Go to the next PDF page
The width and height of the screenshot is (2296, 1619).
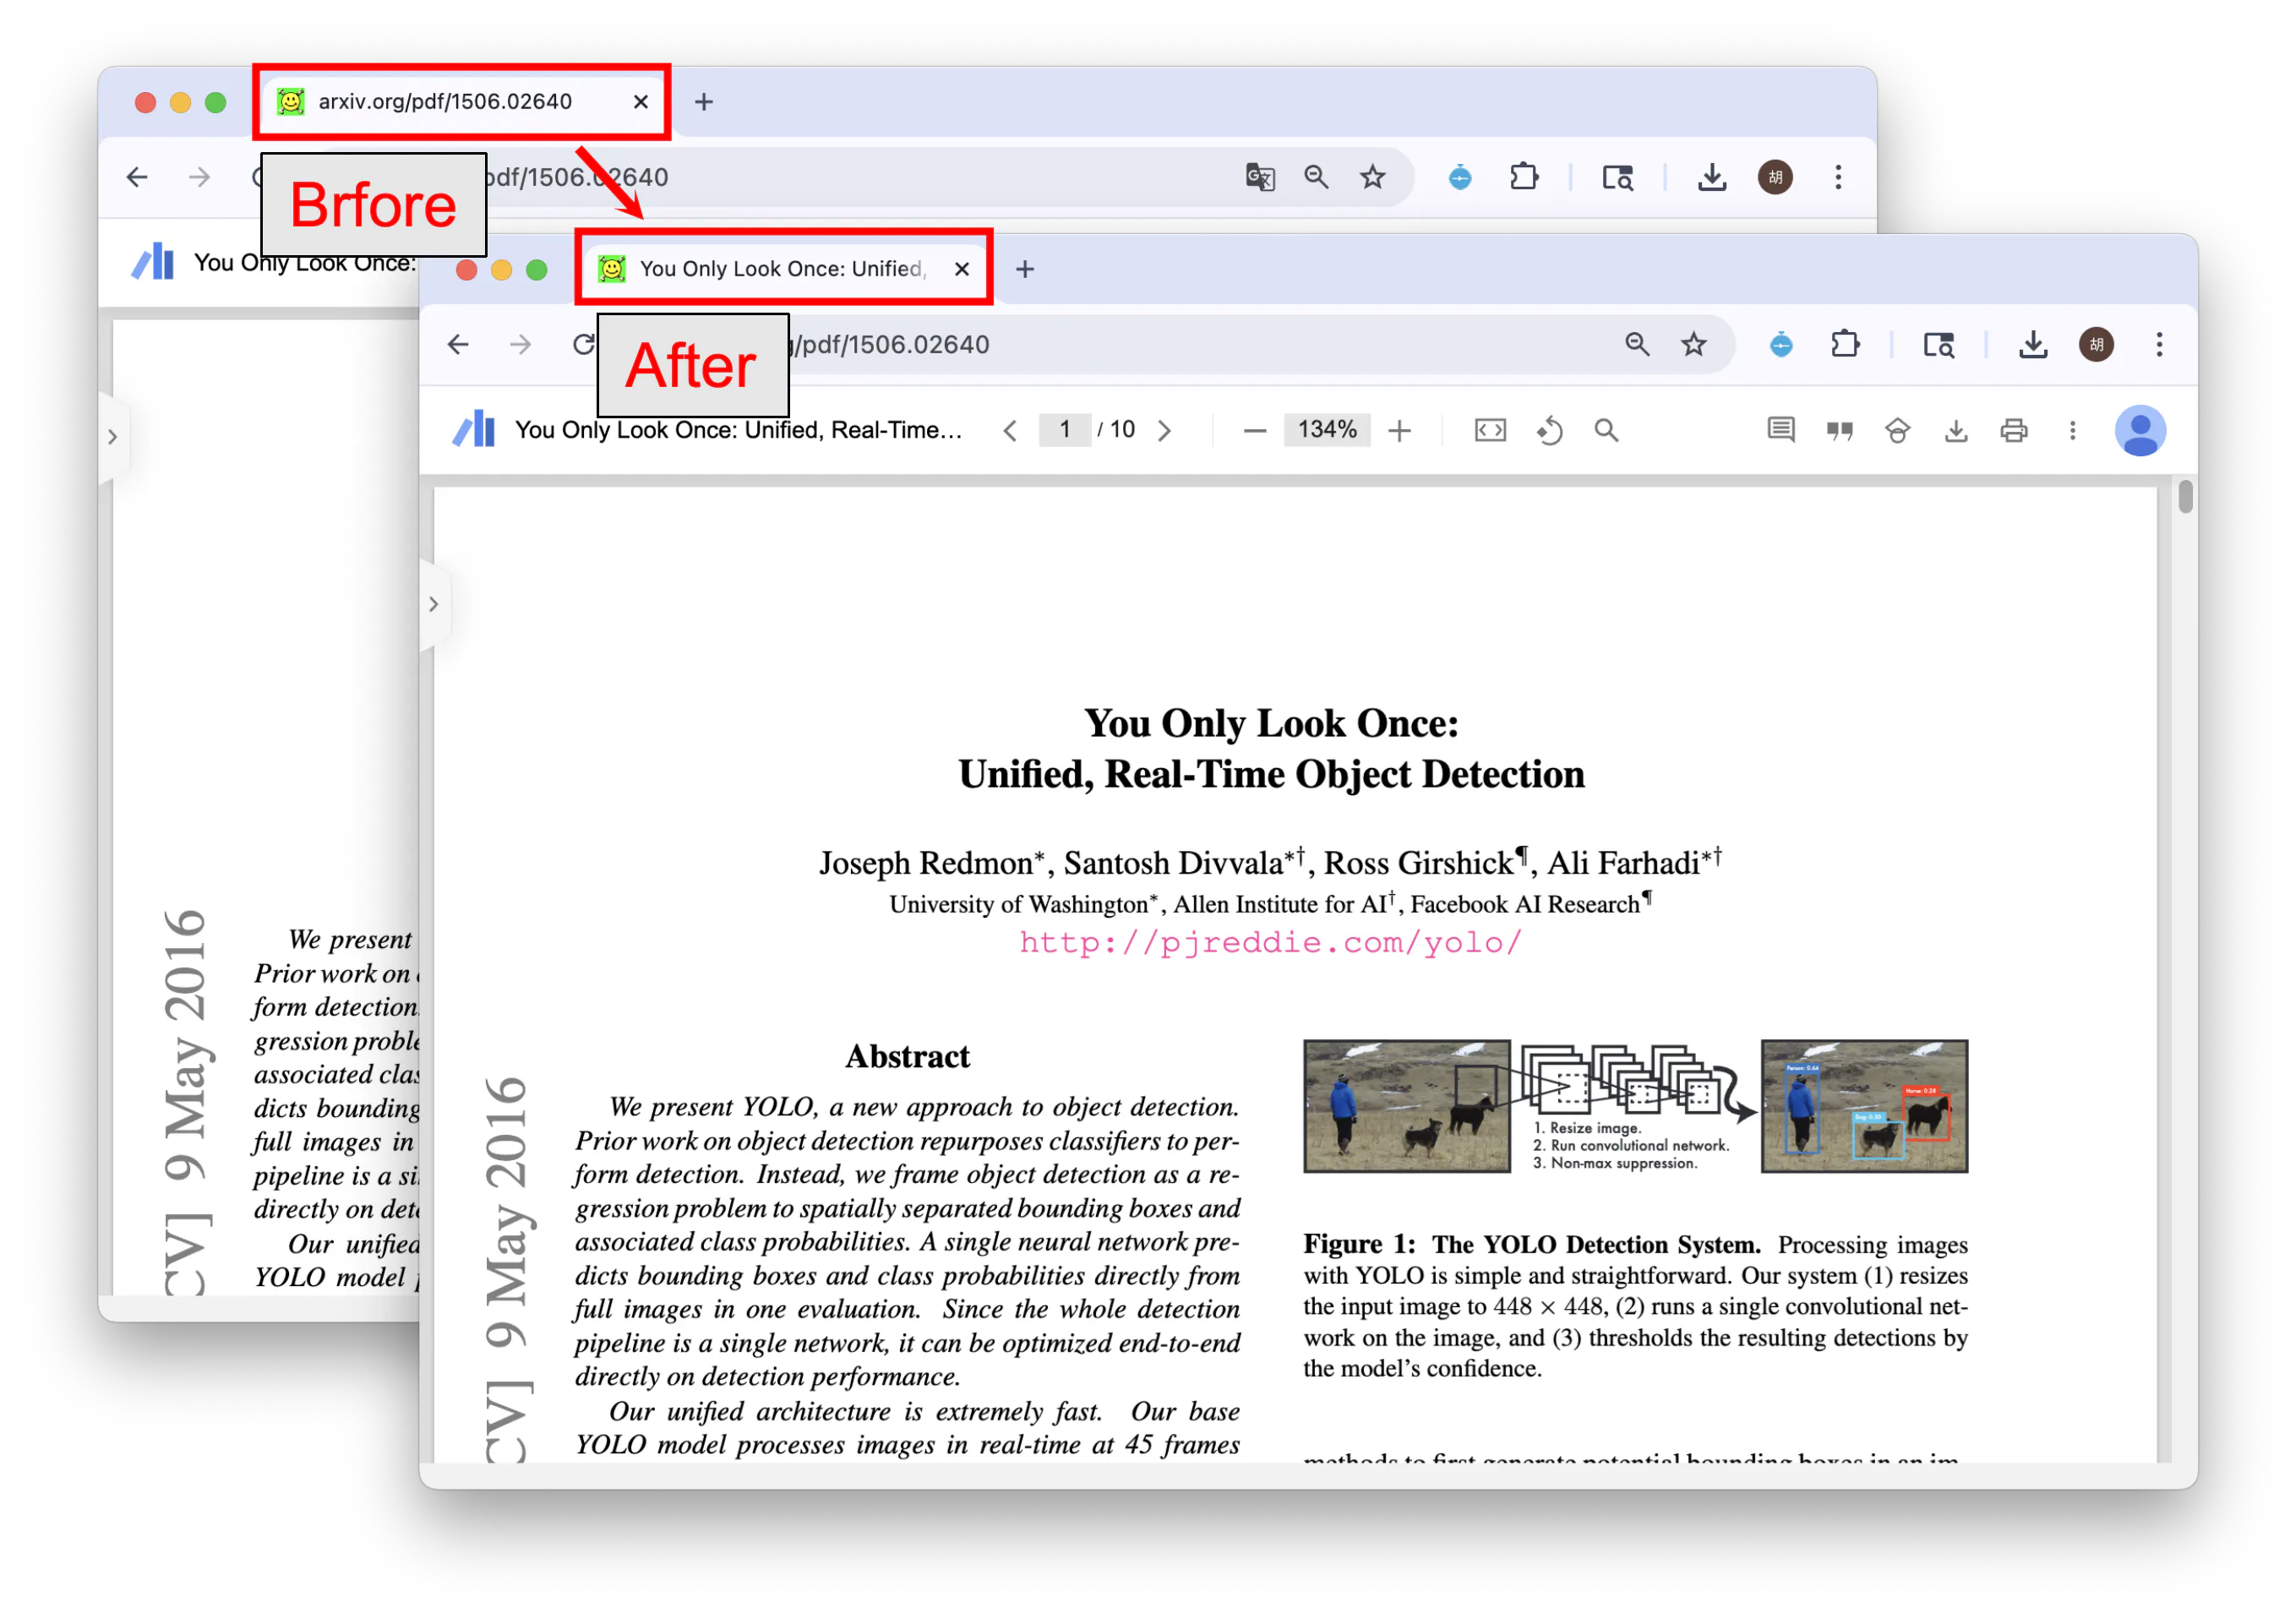tap(1165, 431)
